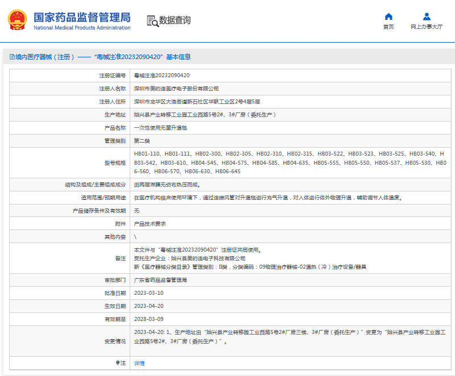Viewport: 455px width, 376px height.
Task: Click the 产品技术要求 attachment cell
Action: [150, 224]
